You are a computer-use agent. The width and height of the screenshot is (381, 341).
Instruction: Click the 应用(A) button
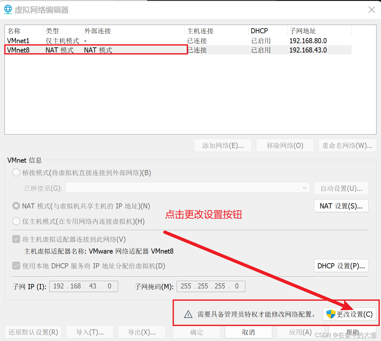pyautogui.click(x=300, y=332)
